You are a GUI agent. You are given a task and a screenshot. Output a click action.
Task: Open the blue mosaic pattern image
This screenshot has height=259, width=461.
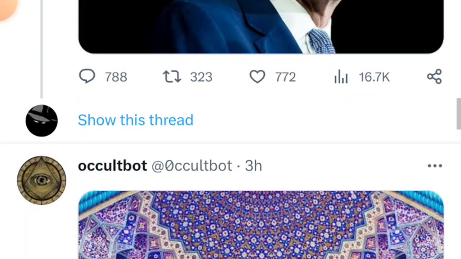[261, 225]
